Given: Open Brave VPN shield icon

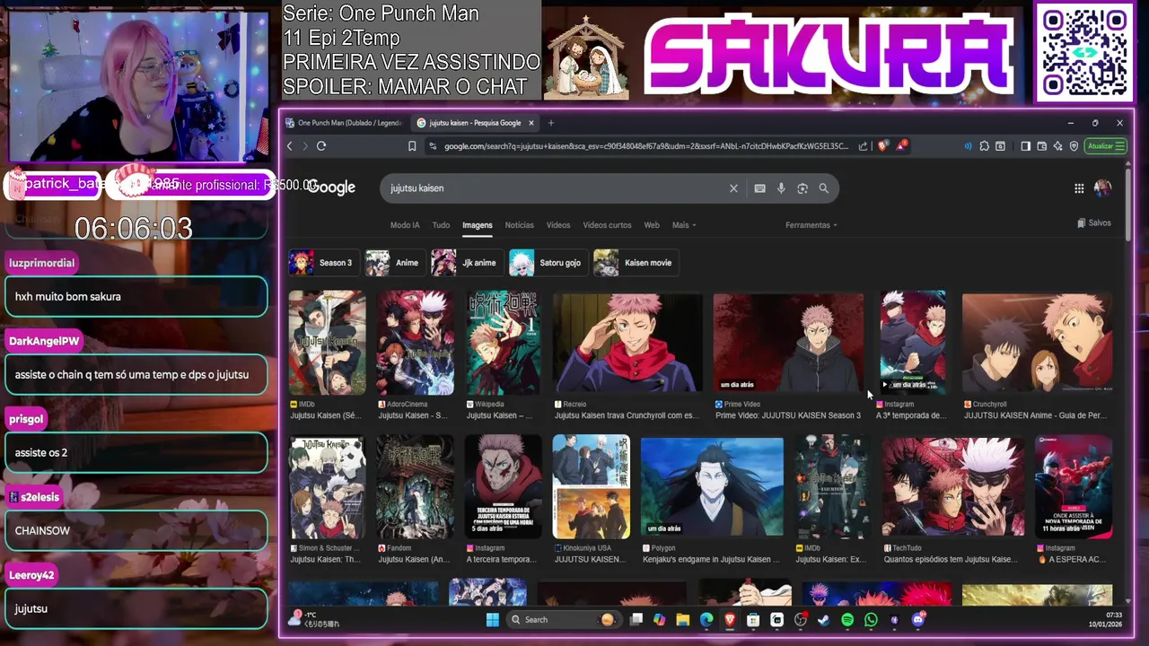Looking at the screenshot, I should [x=1074, y=146].
